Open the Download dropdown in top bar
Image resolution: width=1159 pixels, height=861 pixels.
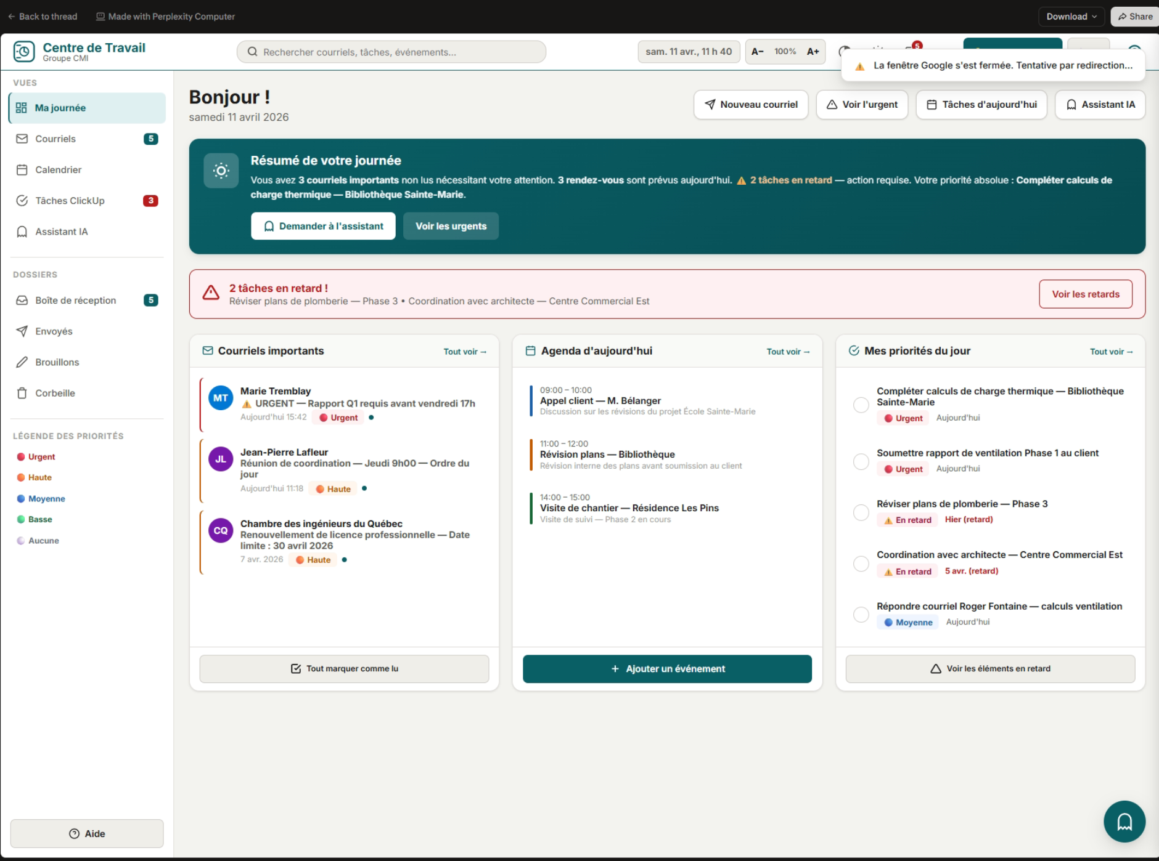click(1071, 17)
